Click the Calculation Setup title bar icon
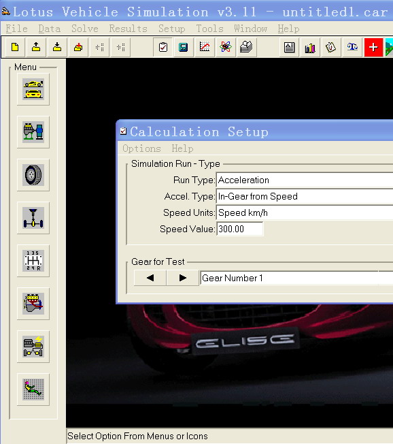 (x=123, y=131)
